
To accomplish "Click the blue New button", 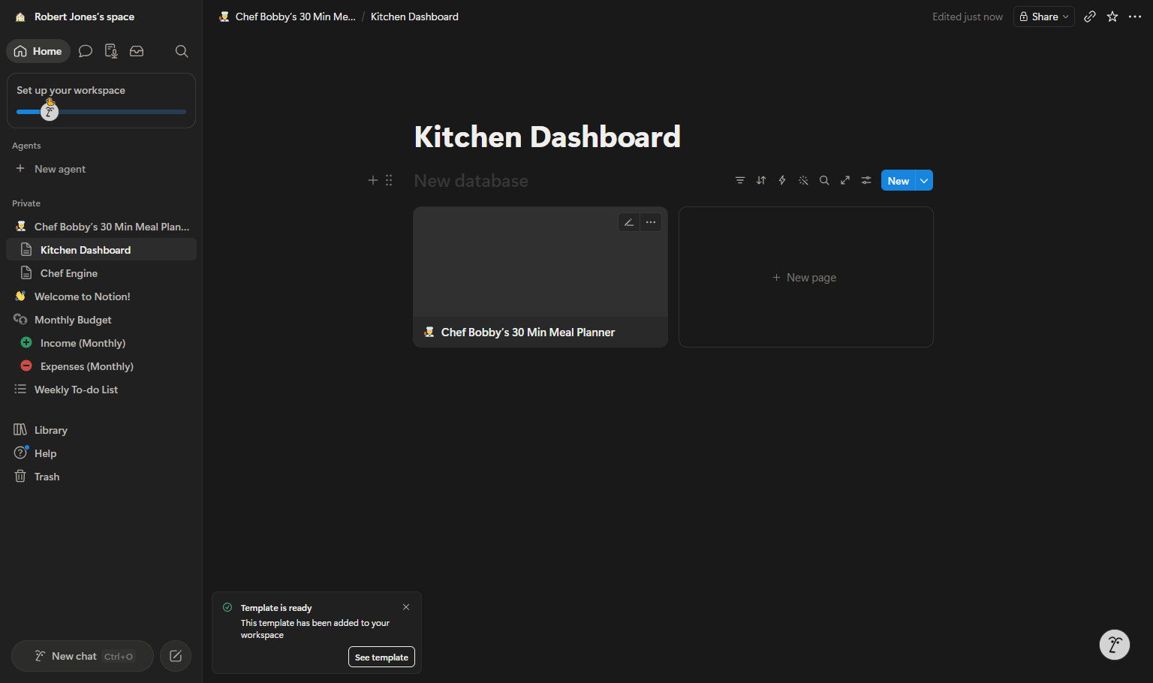I will [899, 180].
